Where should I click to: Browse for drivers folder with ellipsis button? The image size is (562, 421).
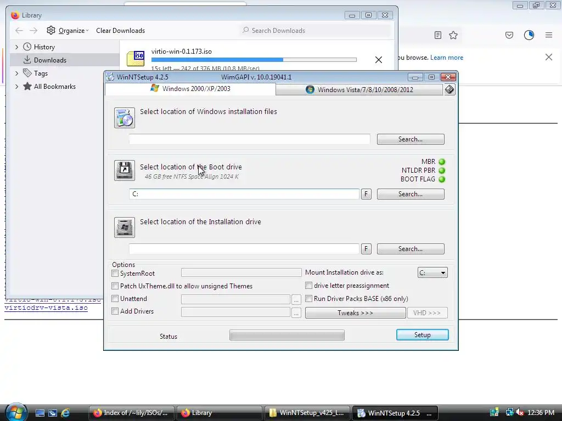pos(296,312)
